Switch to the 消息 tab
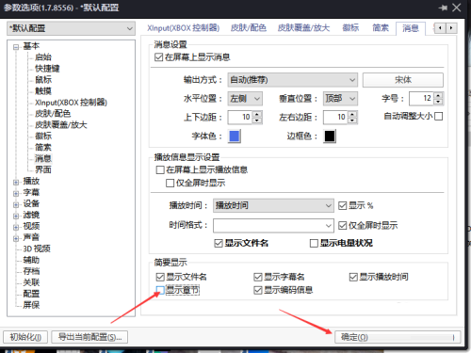The image size is (471, 353). [411, 28]
